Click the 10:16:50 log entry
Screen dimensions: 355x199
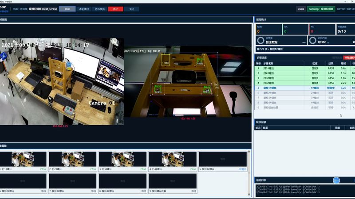pyautogui.click(x=288, y=187)
